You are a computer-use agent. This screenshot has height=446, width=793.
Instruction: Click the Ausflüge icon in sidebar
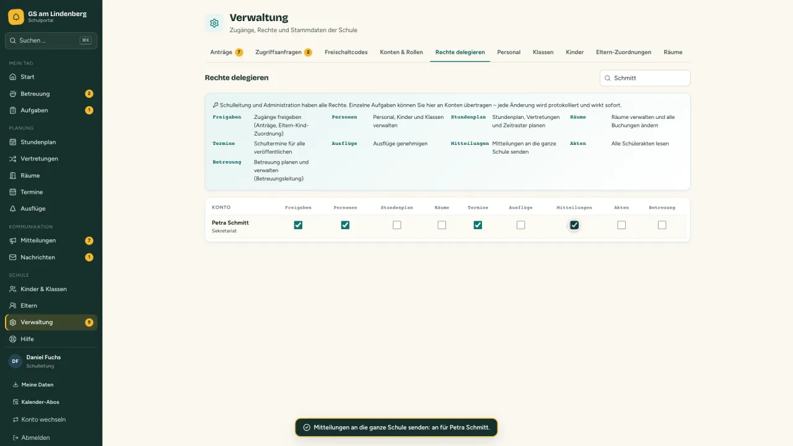coord(13,209)
